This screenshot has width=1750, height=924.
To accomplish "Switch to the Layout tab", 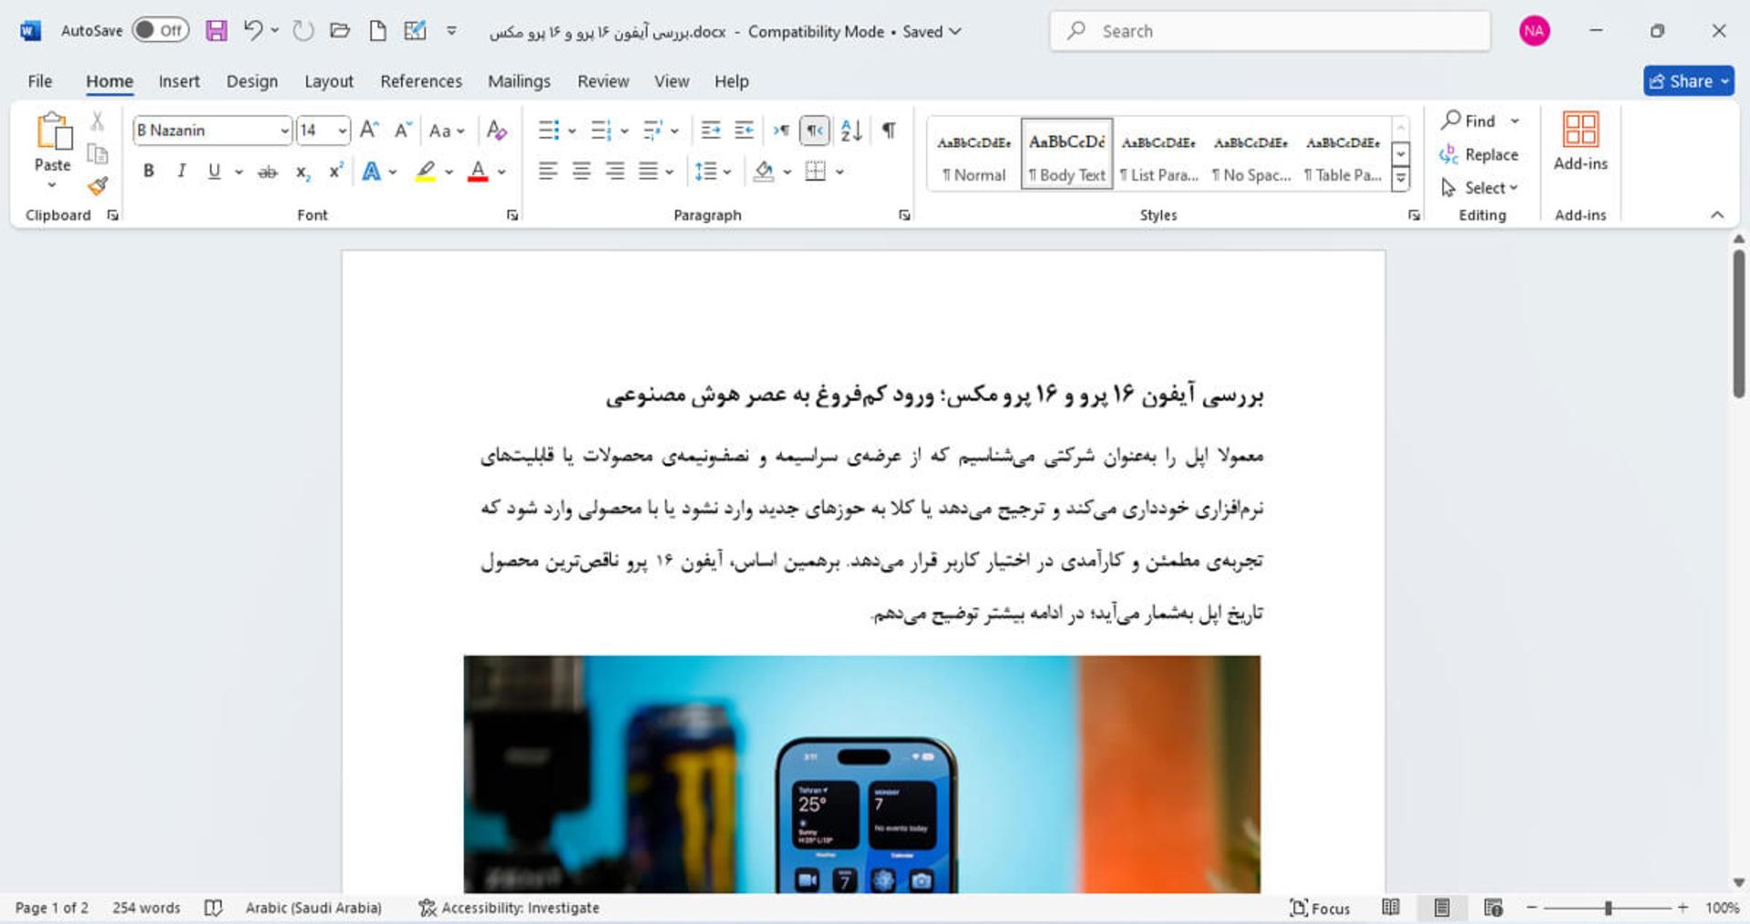I will [328, 81].
